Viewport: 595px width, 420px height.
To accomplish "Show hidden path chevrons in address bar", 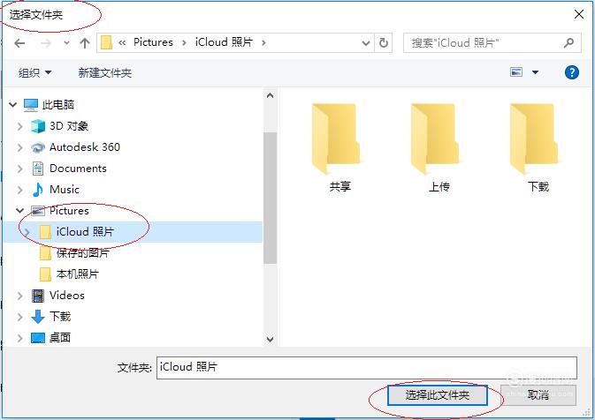I will click(122, 43).
